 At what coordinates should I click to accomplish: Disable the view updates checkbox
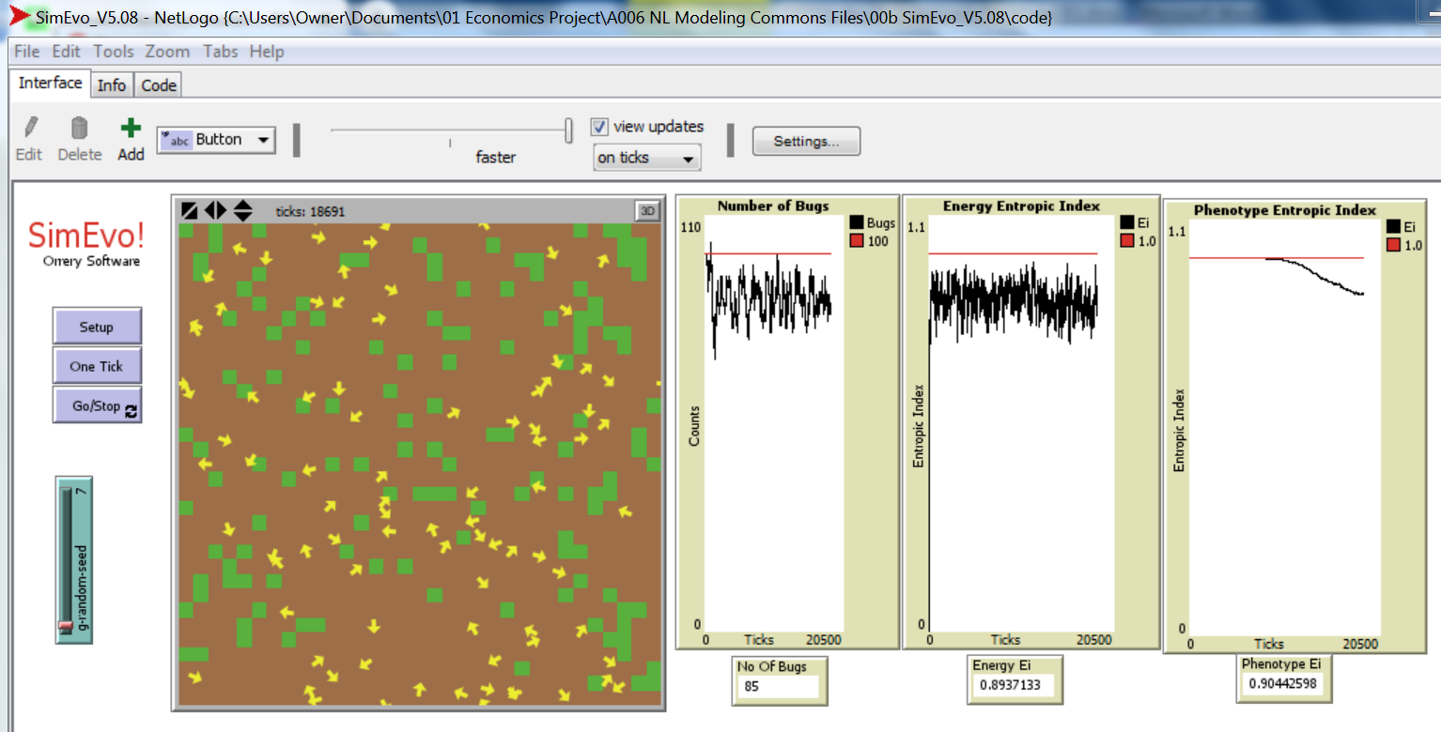pyautogui.click(x=599, y=126)
